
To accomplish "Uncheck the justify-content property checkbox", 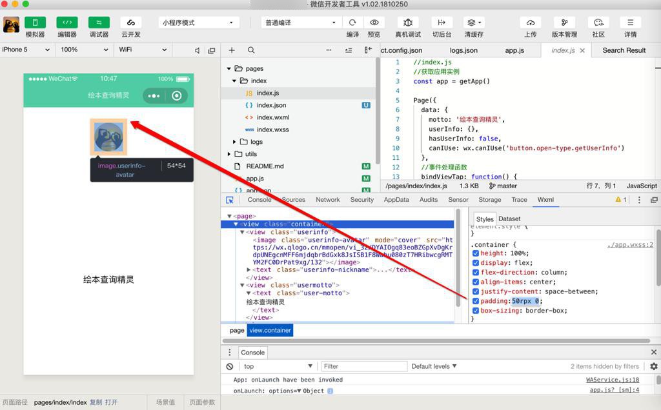I will pyautogui.click(x=476, y=292).
